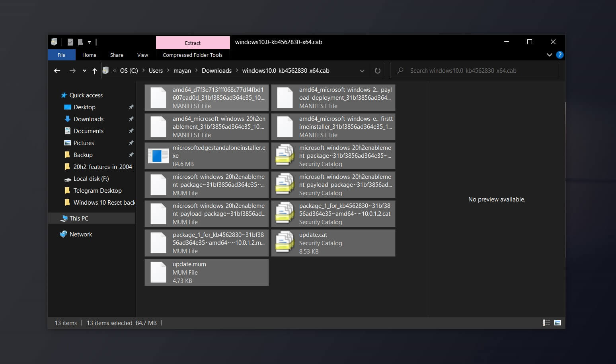Click the windows10.0-kb4562830-x64.cab breadcrumb

coord(286,71)
